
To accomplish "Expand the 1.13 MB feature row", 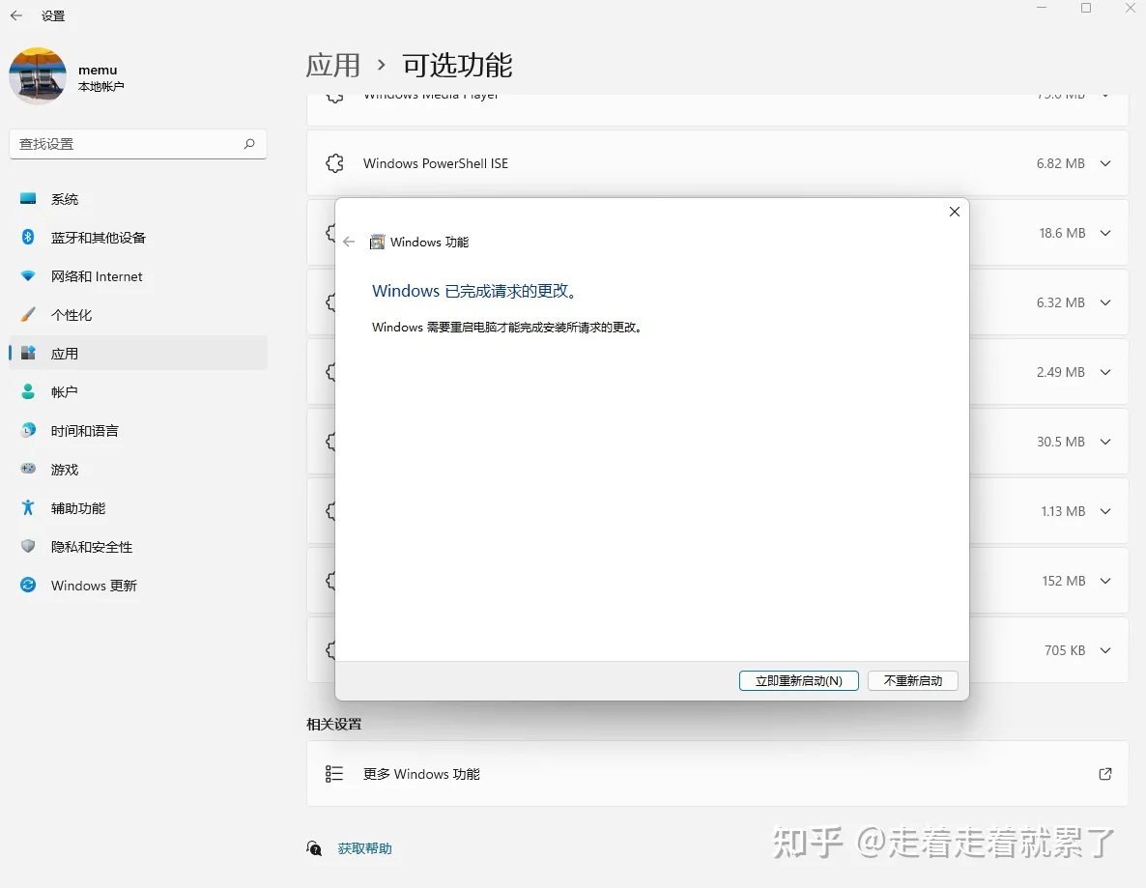I will click(1105, 511).
